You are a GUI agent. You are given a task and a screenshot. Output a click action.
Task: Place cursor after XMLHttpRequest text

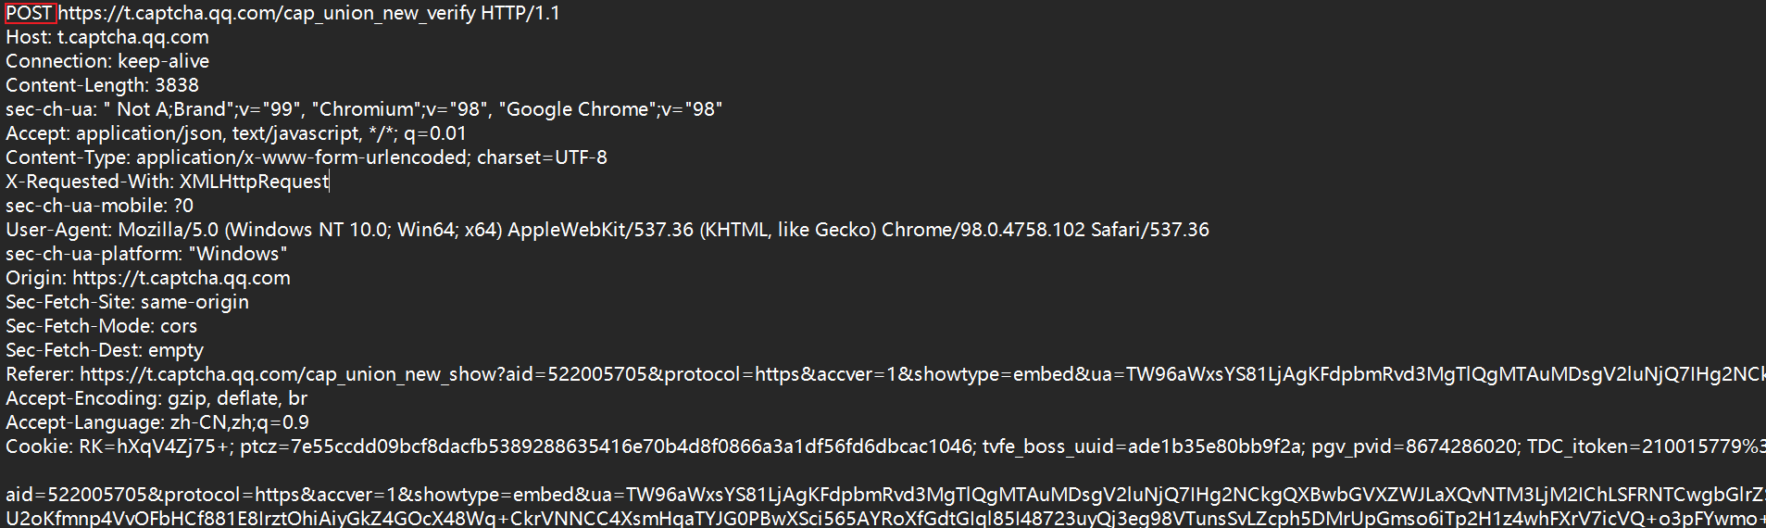(x=329, y=182)
